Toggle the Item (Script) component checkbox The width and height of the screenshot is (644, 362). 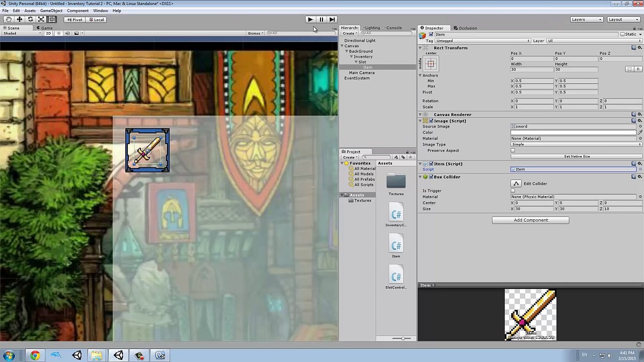[431, 163]
